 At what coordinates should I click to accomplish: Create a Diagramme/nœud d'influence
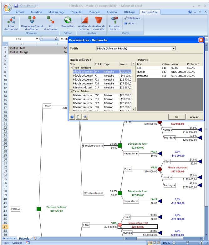(32, 23)
